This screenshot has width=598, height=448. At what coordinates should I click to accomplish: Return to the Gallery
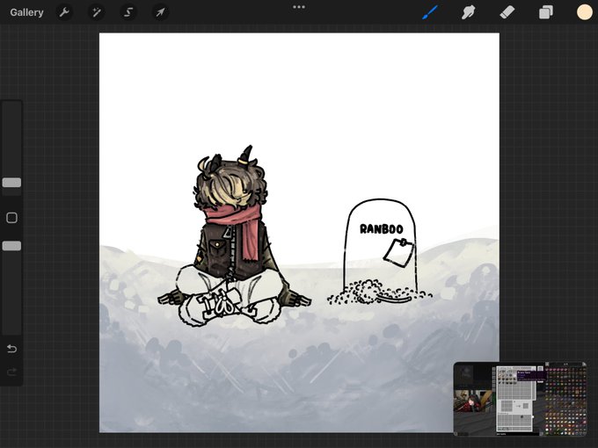coord(26,12)
